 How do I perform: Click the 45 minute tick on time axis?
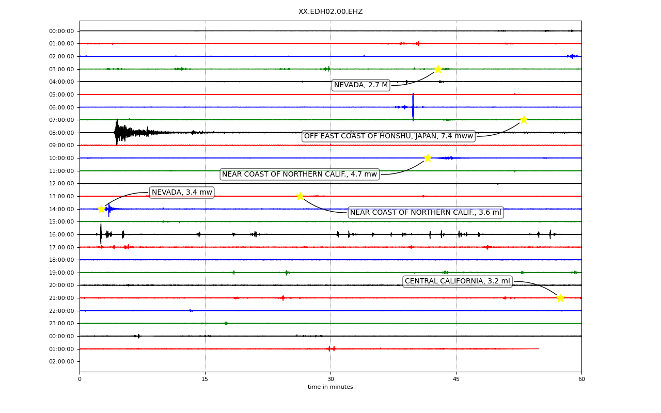tap(456, 379)
